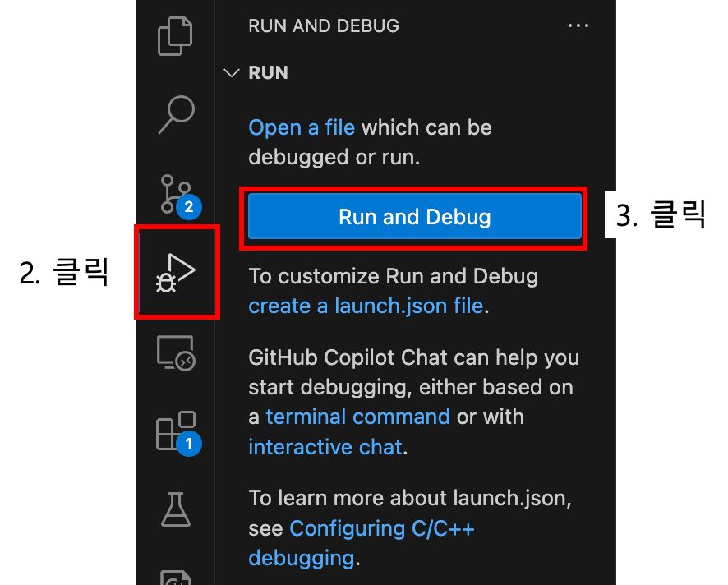
Task: Open the Search magnifier in activity bar
Action: point(177,115)
